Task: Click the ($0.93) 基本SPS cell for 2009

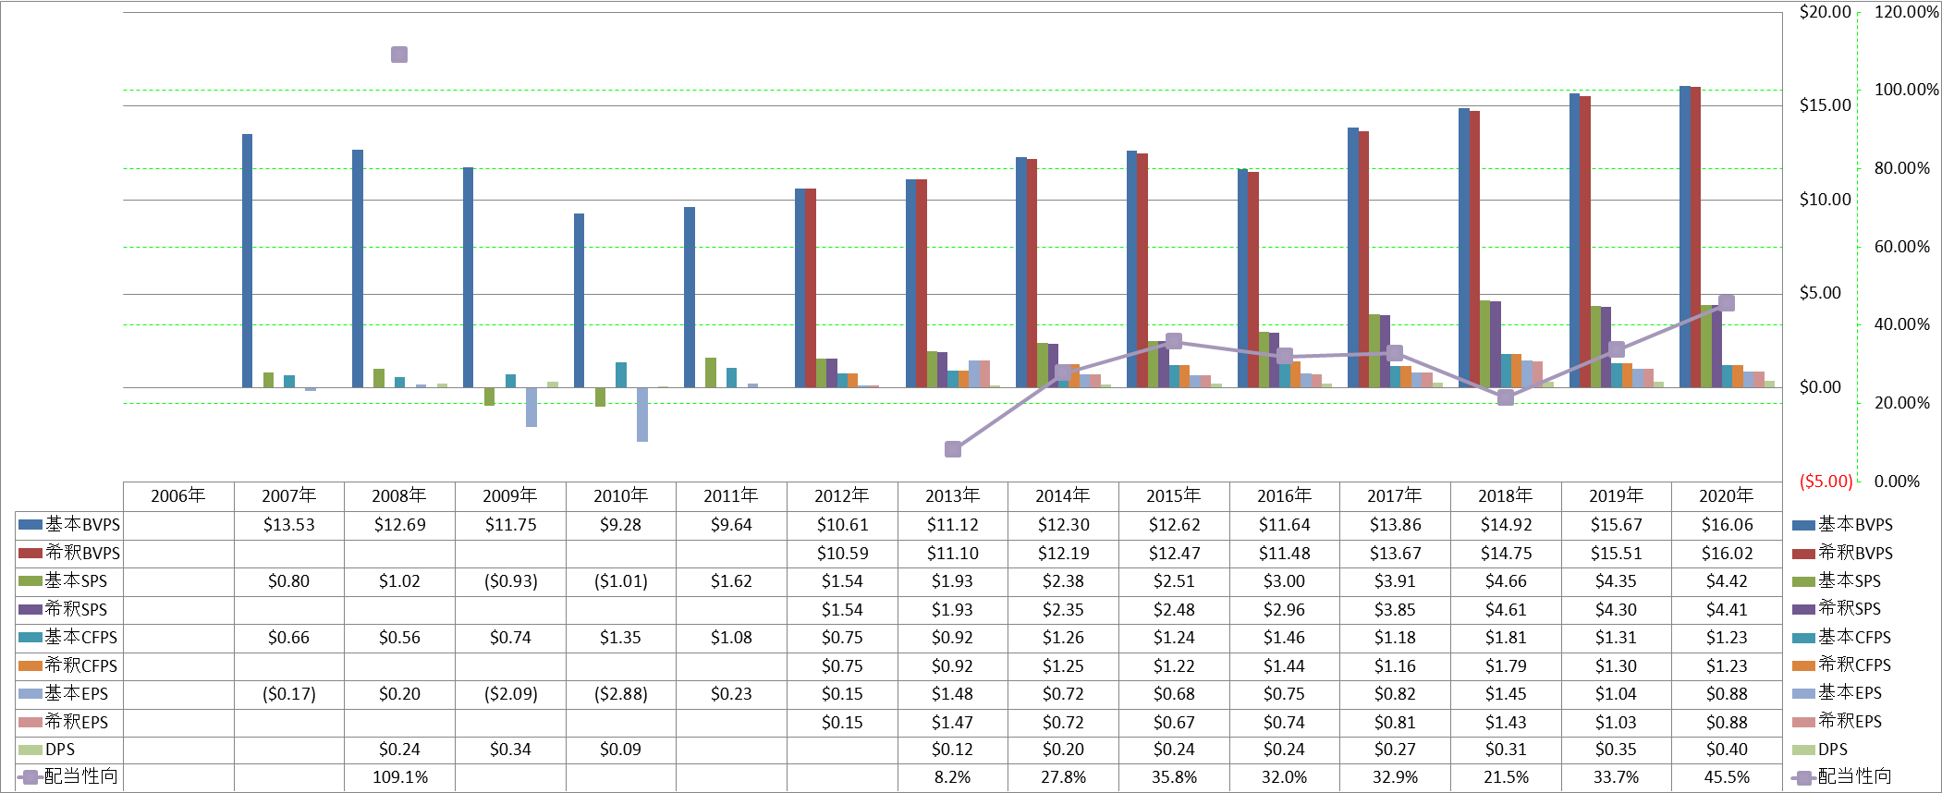Action: (510, 581)
